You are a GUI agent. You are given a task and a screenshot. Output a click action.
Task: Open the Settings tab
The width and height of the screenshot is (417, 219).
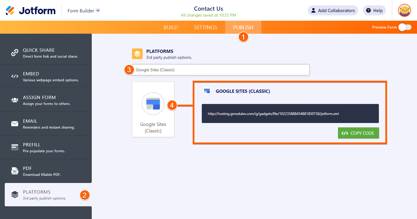(205, 27)
